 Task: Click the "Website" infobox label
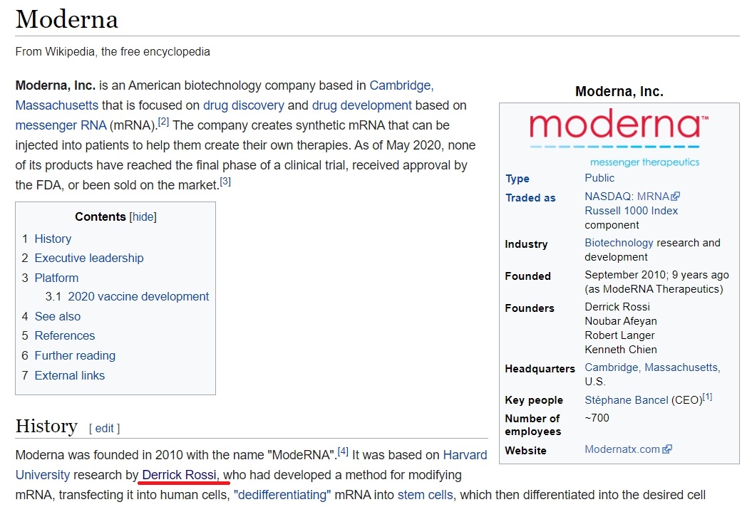525,451
